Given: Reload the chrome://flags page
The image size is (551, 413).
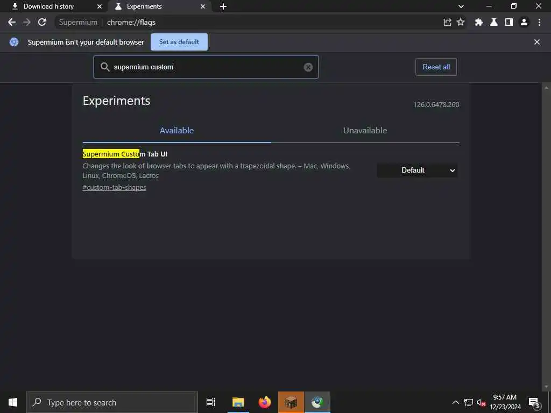Looking at the screenshot, I should tap(42, 22).
